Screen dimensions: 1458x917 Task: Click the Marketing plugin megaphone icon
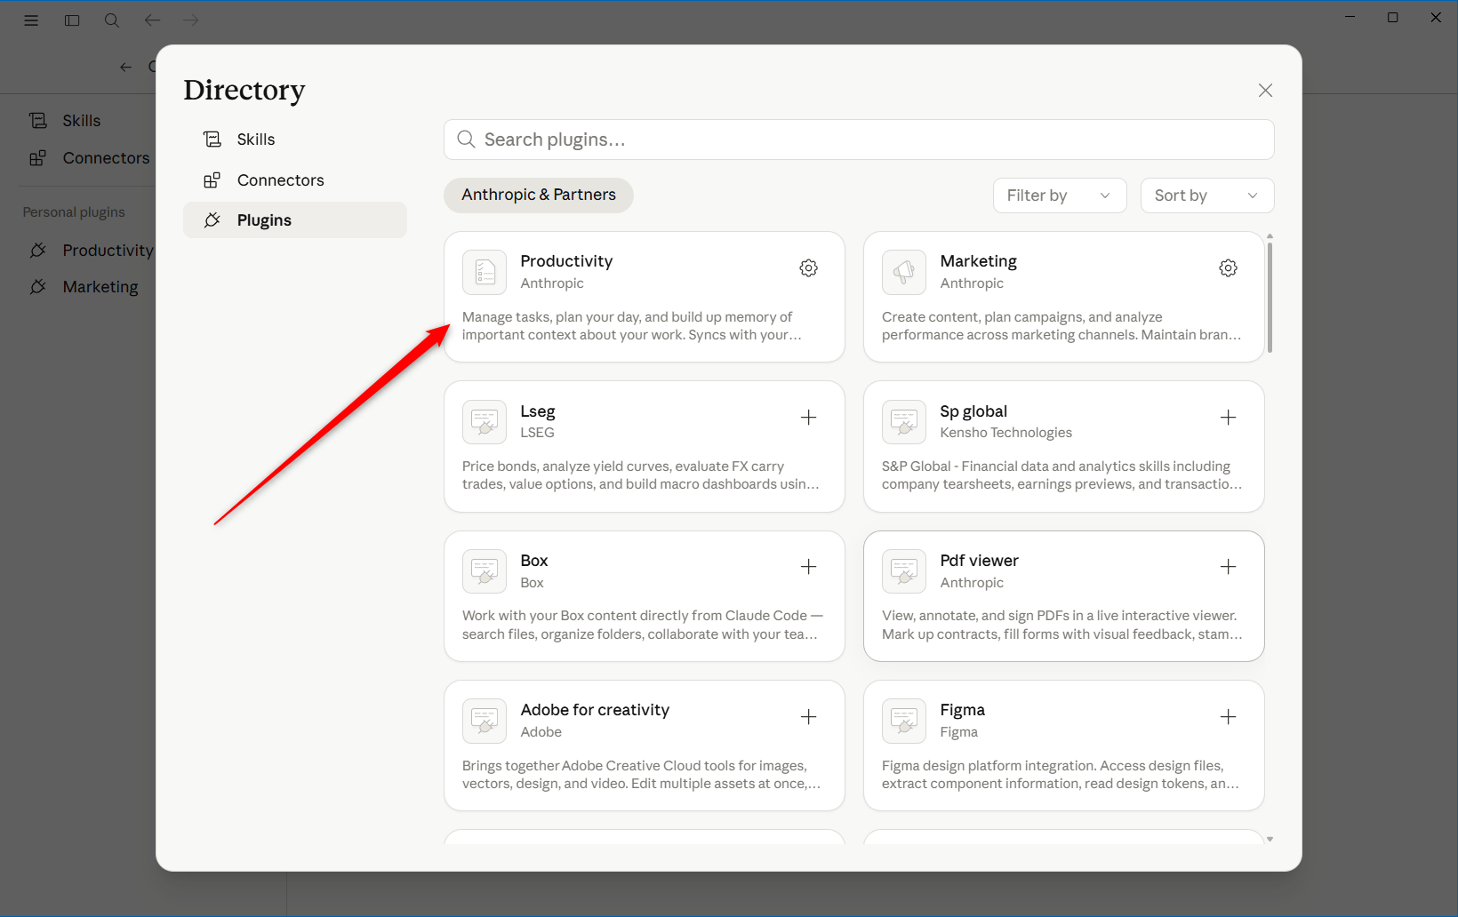tap(904, 272)
